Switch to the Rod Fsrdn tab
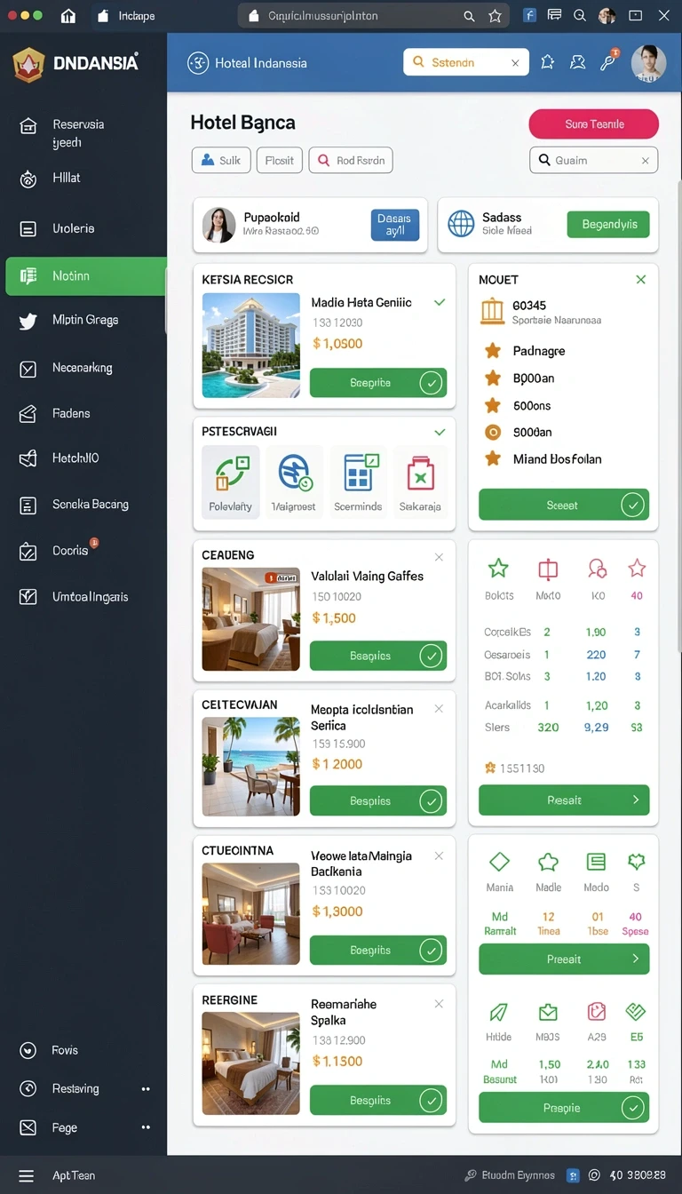This screenshot has width=682, height=1194. (351, 161)
